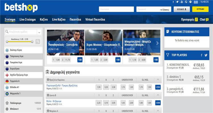Viewport: 213px width, 113px height.
Task: Open the YouTube channel icon
Action: [182, 2]
